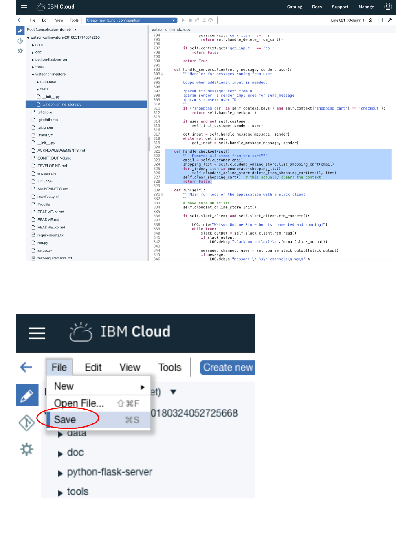Expand the tests folder

tap(38, 90)
